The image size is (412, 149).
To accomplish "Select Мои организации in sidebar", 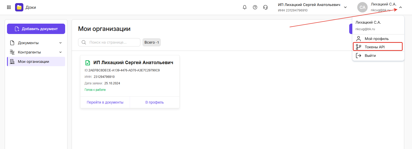I will coord(36,62).
